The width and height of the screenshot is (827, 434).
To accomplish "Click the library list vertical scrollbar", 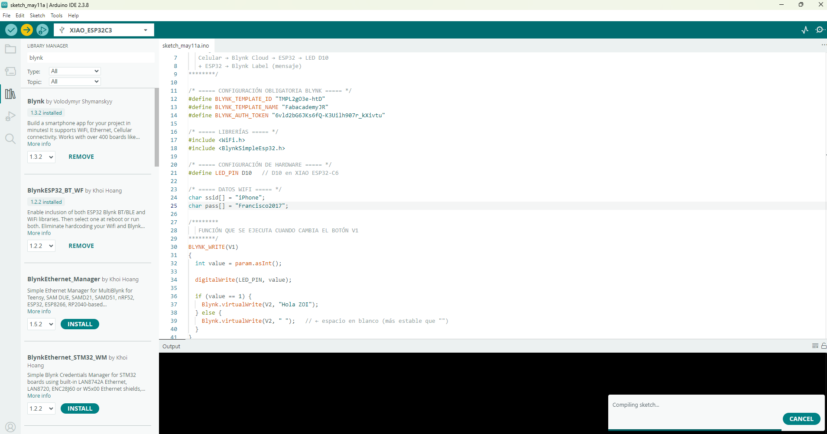I will click(x=157, y=128).
